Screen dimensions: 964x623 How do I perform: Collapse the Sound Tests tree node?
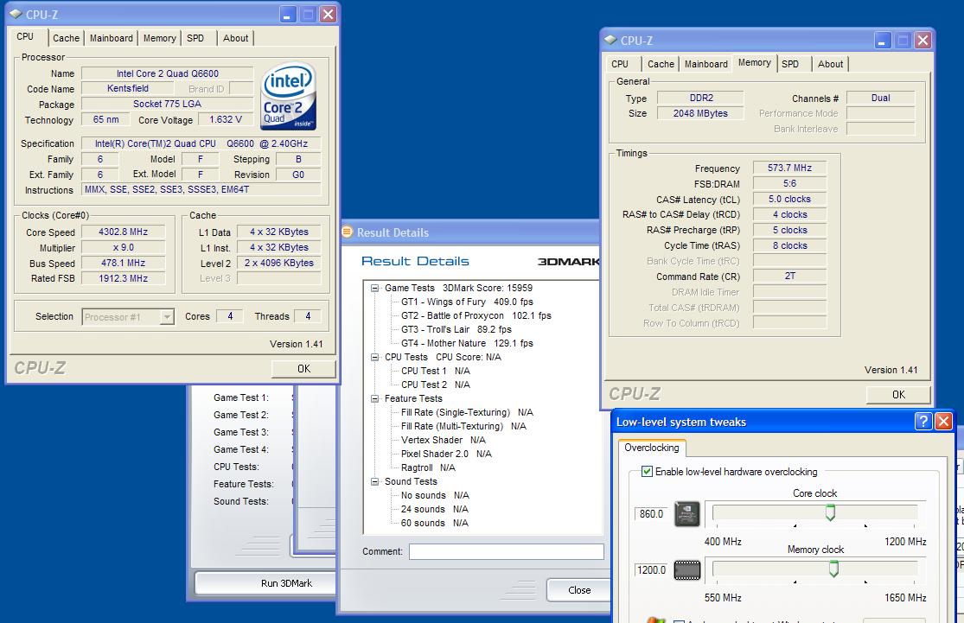tap(374, 481)
